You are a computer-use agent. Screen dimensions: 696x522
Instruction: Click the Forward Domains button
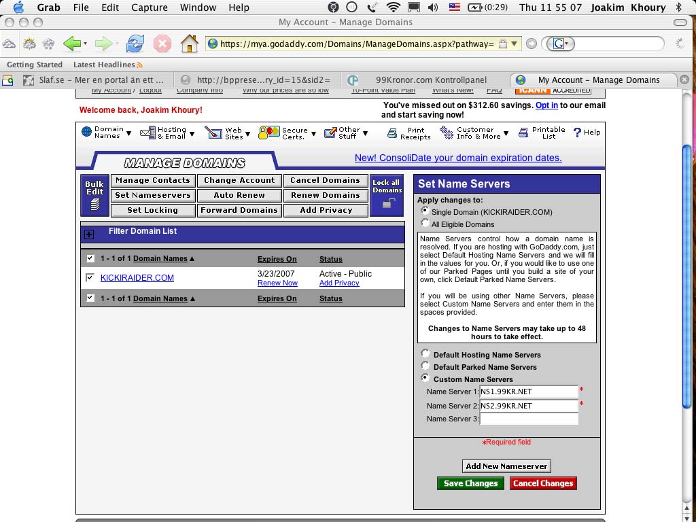click(x=239, y=210)
